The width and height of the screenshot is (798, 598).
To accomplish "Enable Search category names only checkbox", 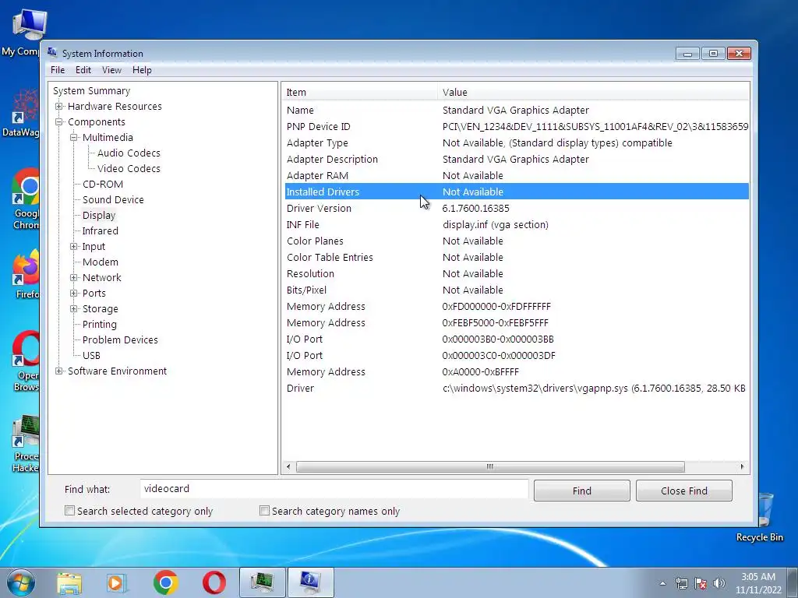I will coord(264,511).
